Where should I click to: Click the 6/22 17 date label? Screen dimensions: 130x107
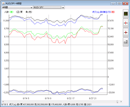tap(71, 99)
